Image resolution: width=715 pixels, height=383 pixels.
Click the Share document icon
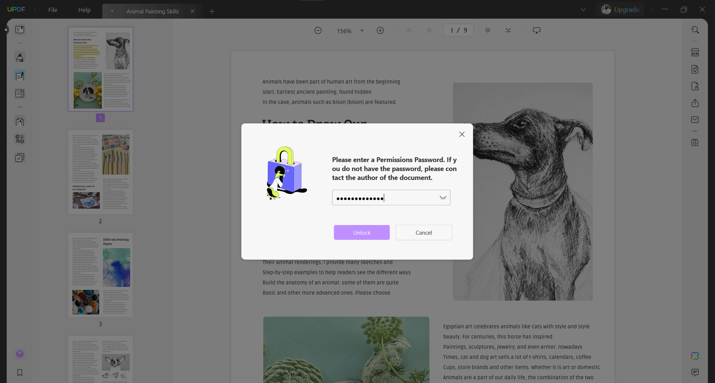point(695,103)
